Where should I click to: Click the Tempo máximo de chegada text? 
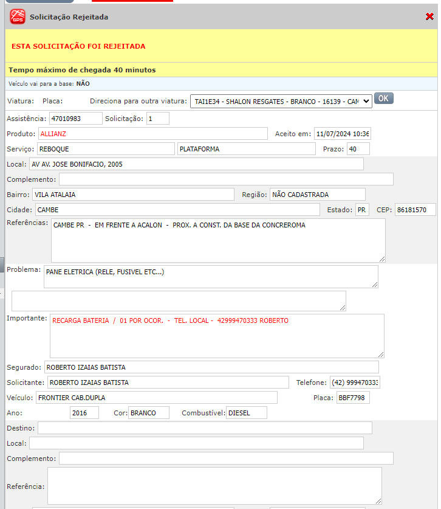[x=82, y=70]
